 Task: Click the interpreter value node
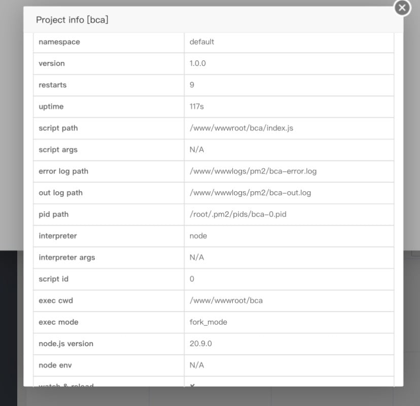(x=198, y=236)
